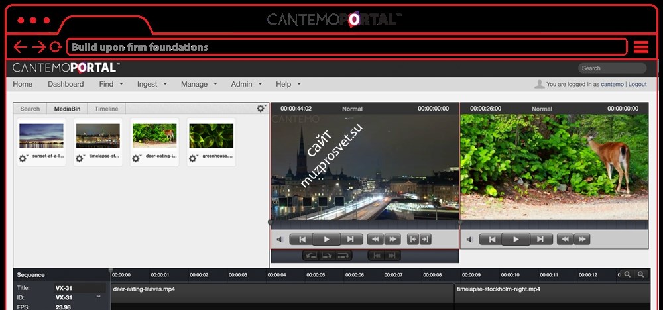Set mark-in point in Stockholm player
663x310 pixels.
(x=413, y=240)
